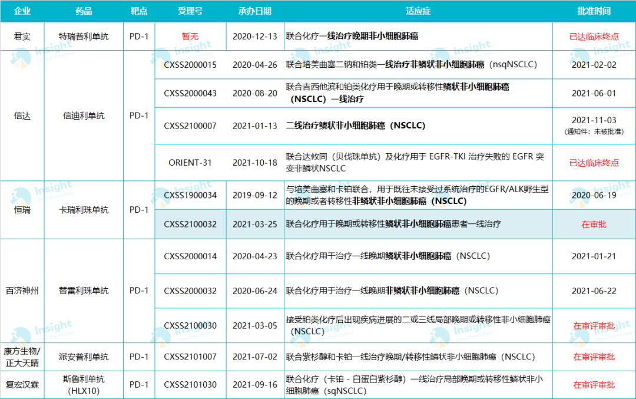Click the 药品 column header
The width and height of the screenshot is (636, 399).
click(84, 11)
